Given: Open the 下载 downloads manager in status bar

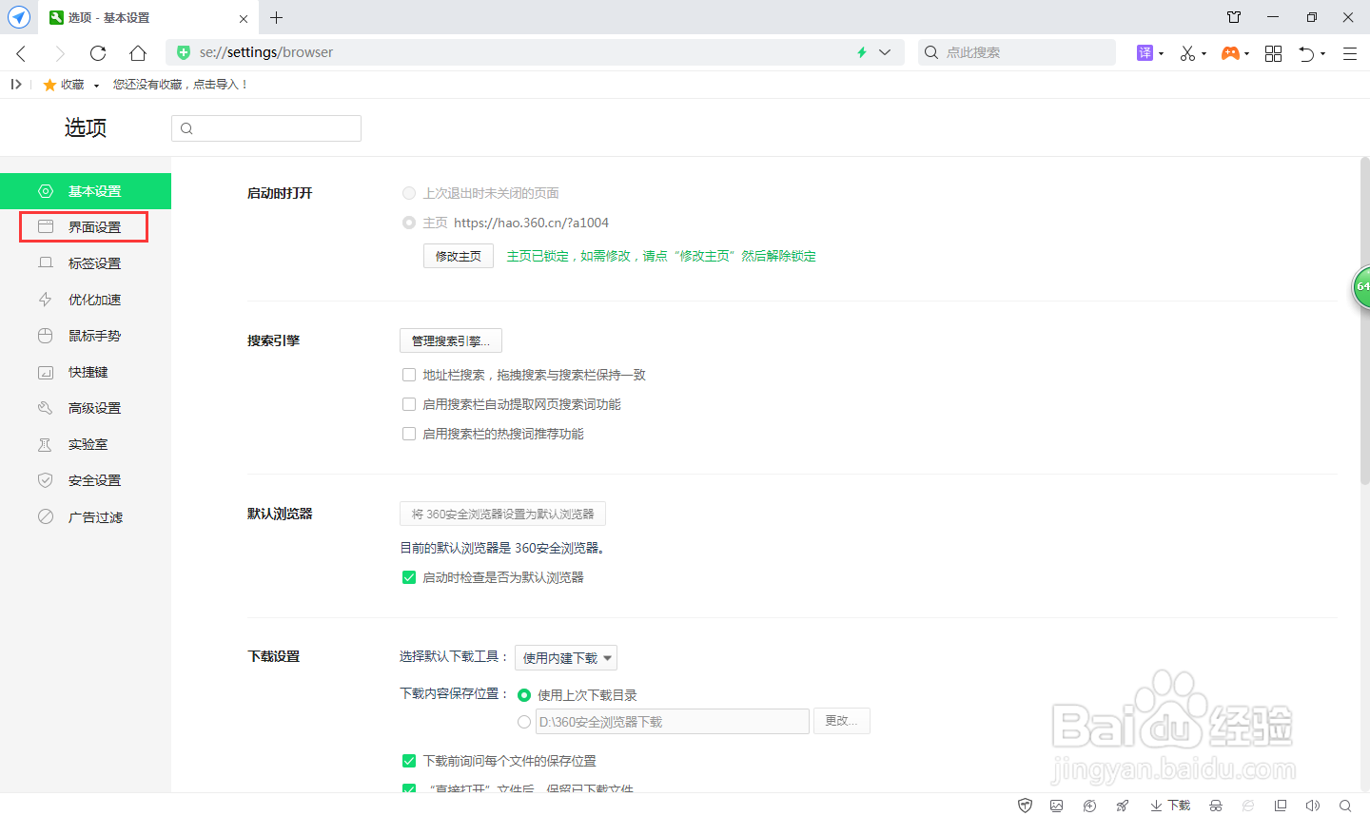Looking at the screenshot, I should coord(1170,806).
